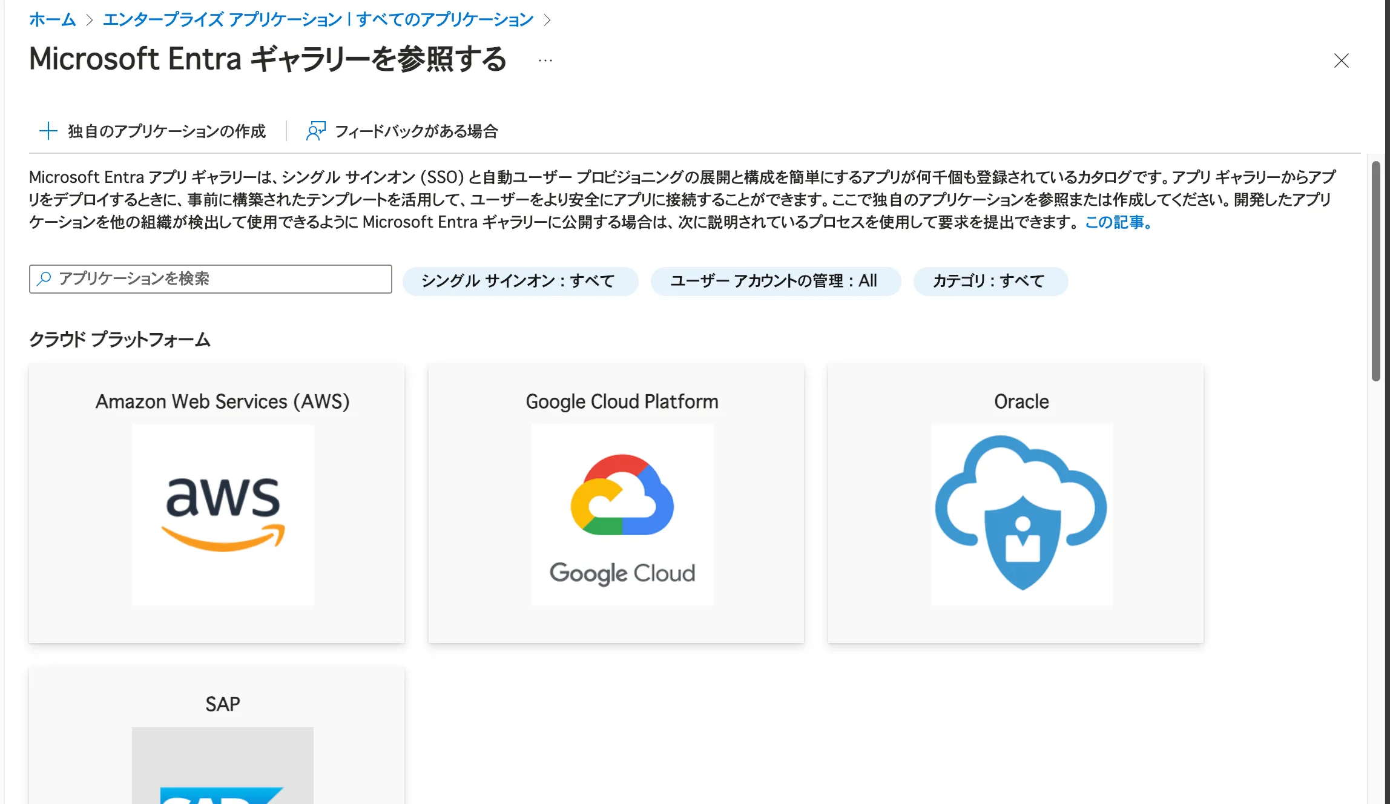Select the Google Cloud logo thumbnail
The width and height of the screenshot is (1390, 804).
[622, 515]
